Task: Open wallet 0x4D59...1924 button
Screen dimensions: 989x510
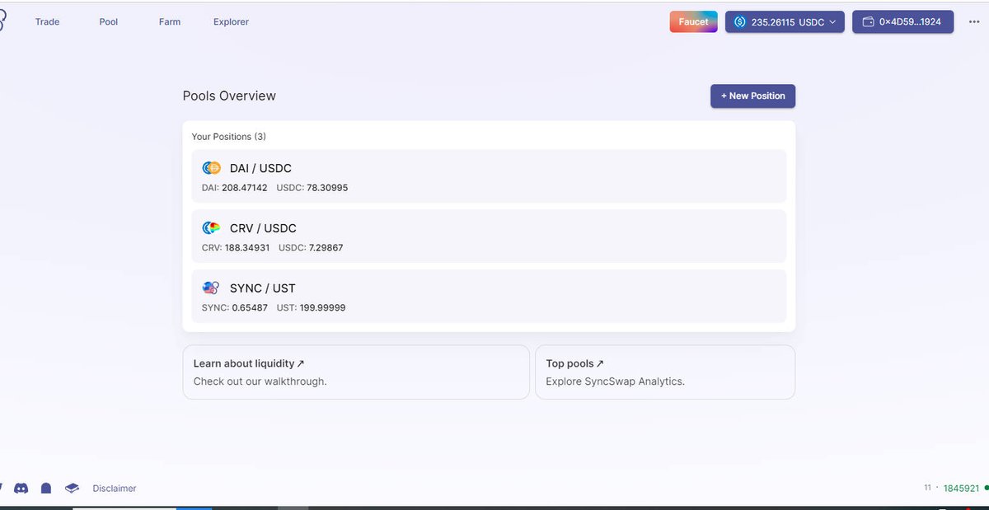Action: [902, 21]
